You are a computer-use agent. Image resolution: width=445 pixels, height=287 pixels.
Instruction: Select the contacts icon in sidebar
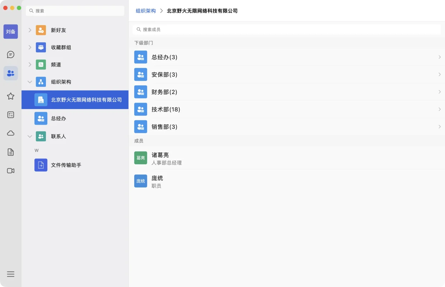11,73
